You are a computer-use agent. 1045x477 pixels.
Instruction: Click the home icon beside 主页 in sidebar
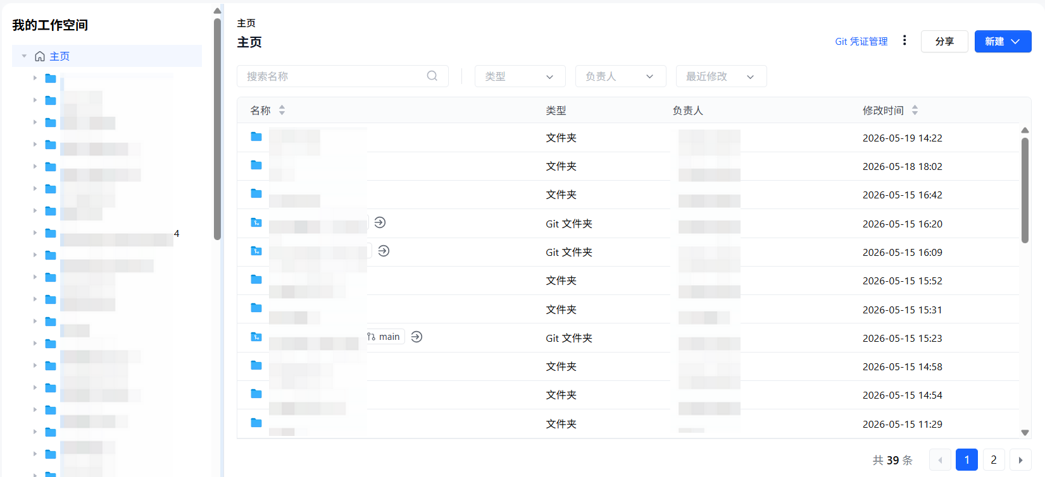click(40, 56)
